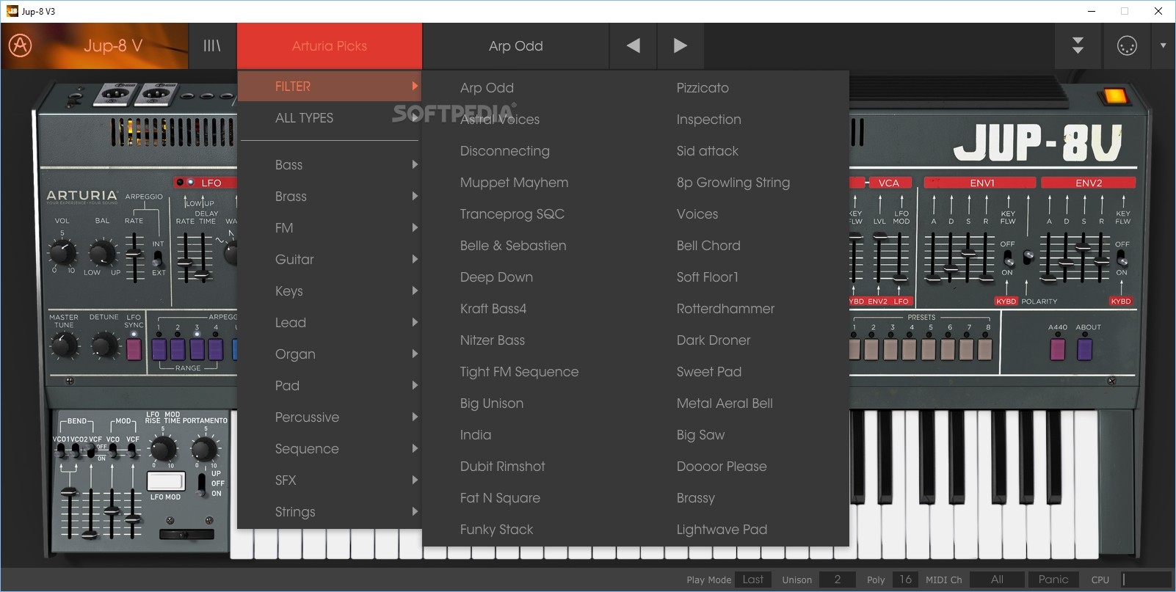Select arpeggio range button 2
Image resolution: width=1176 pixels, height=592 pixels.
tap(178, 348)
